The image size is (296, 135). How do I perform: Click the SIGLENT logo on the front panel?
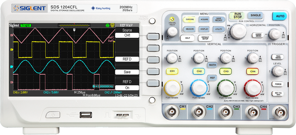click(x=29, y=8)
